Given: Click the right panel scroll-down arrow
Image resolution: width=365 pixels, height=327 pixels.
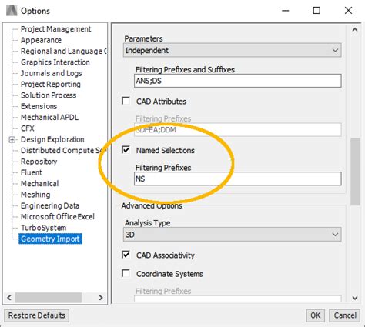Looking at the screenshot, I should point(355,298).
